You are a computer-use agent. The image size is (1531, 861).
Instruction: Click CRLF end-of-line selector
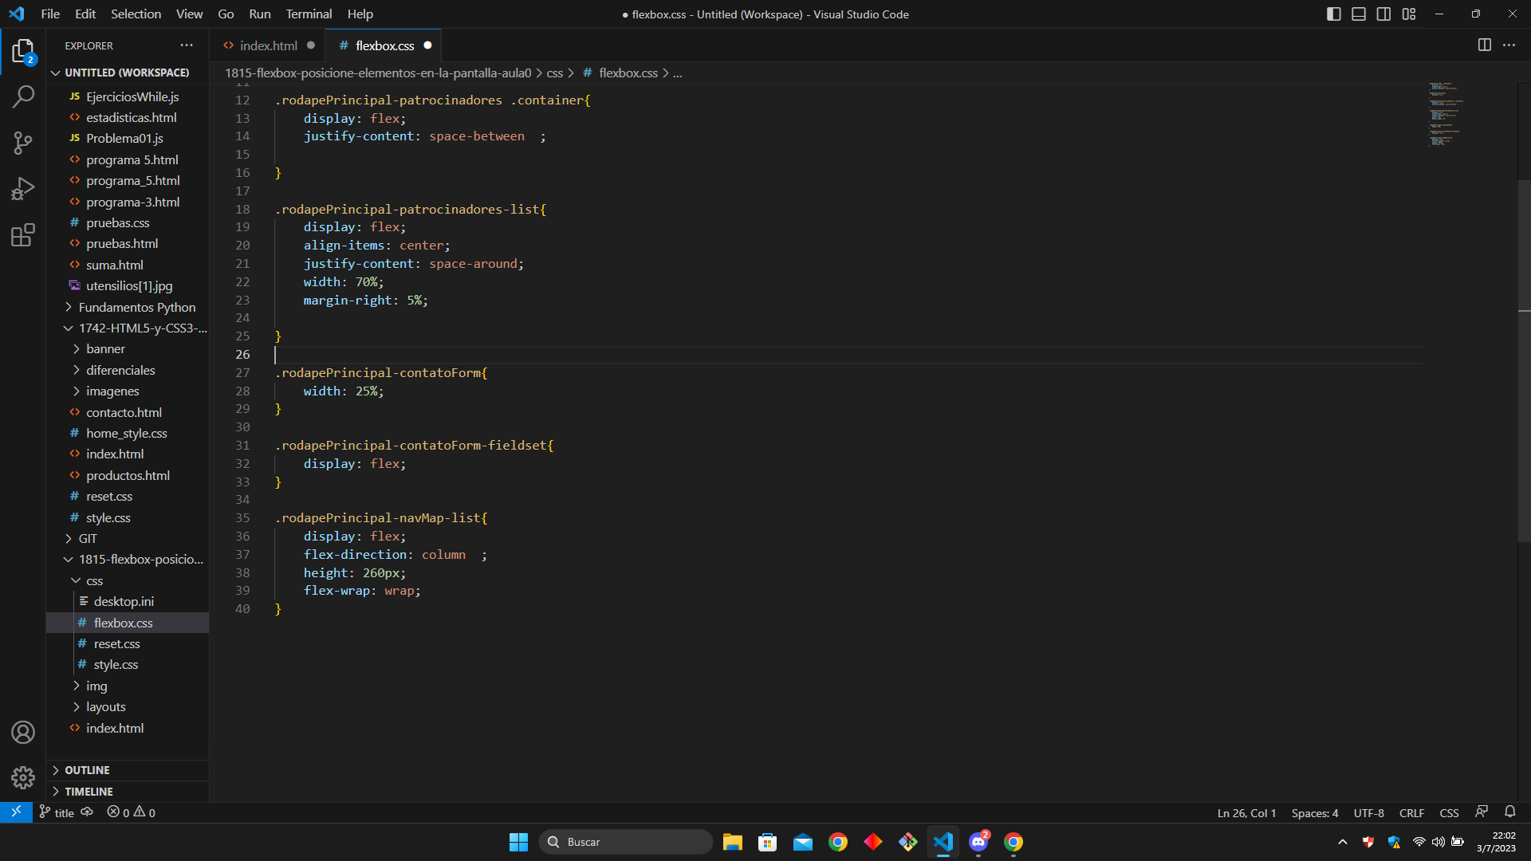tap(1411, 812)
